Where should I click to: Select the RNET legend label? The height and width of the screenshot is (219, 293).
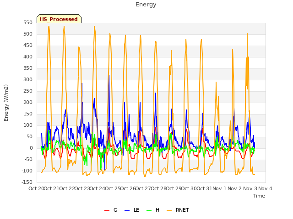pyautogui.click(x=182, y=210)
